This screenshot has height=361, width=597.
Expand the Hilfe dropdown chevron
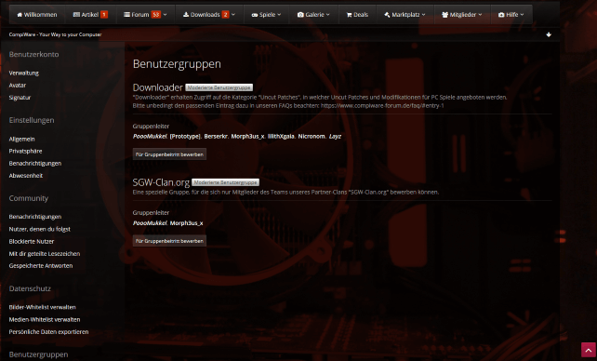pyautogui.click(x=522, y=15)
